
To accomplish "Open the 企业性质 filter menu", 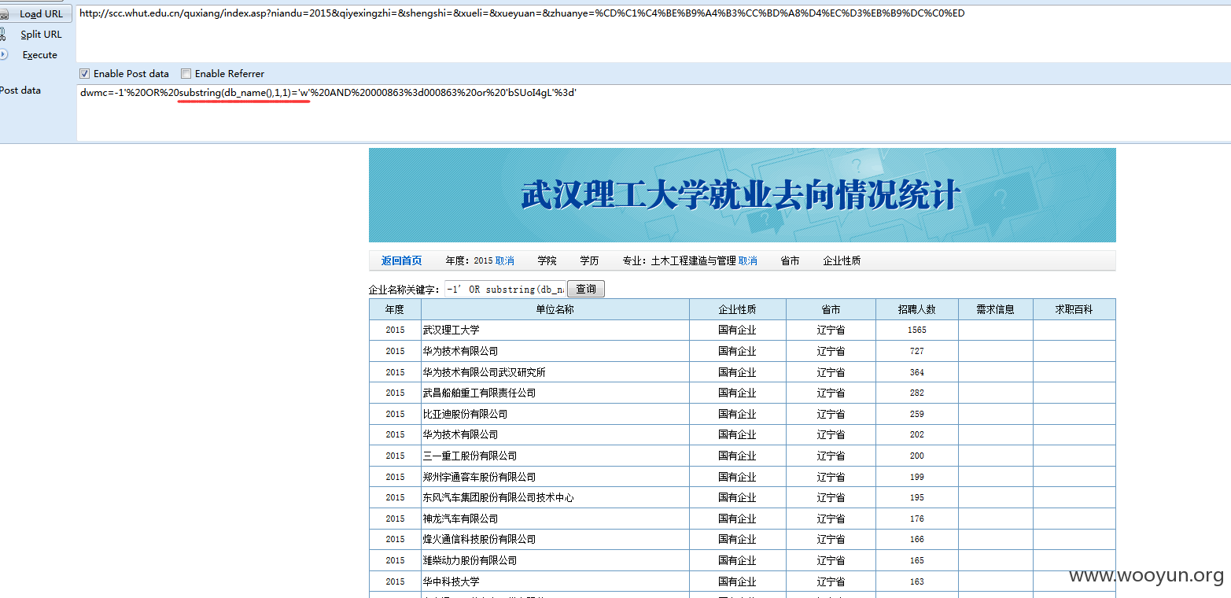I will (x=842, y=260).
